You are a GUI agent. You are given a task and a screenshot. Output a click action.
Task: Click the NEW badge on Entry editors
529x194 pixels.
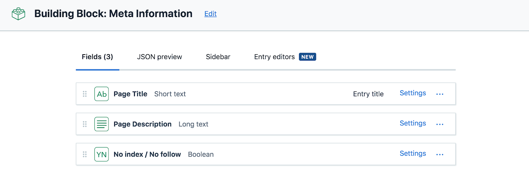pos(307,57)
